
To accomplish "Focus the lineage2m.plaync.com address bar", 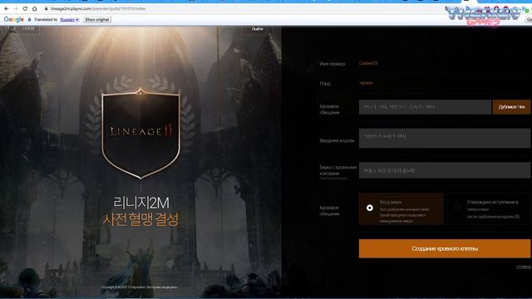I will tap(98, 8).
